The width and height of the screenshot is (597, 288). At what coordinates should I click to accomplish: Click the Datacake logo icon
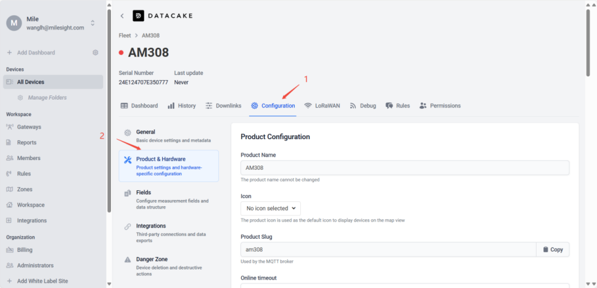click(138, 15)
